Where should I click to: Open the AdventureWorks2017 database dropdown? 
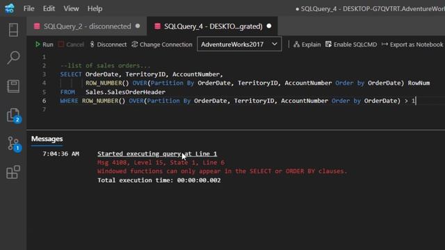click(239, 44)
